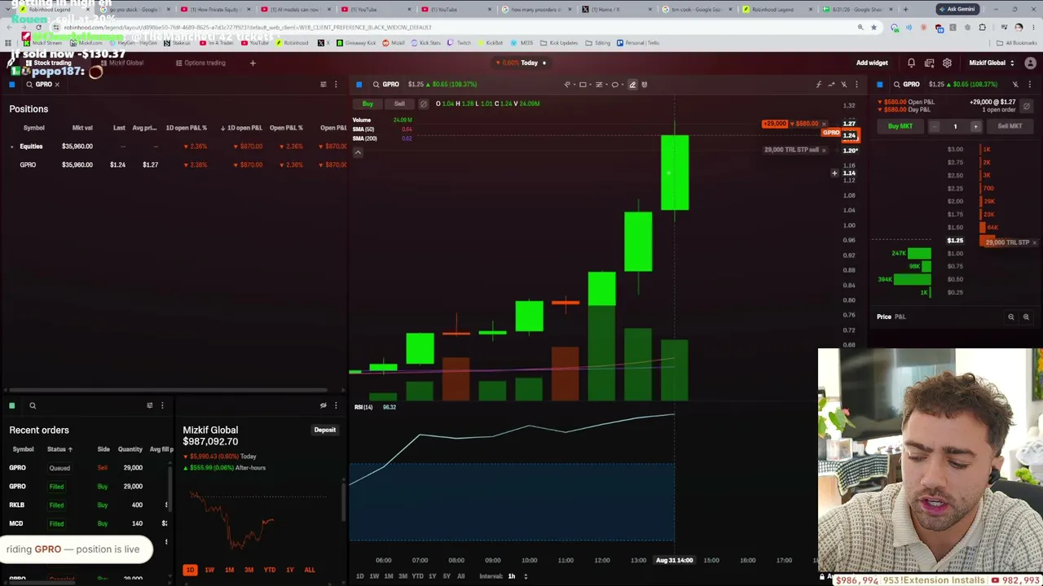This screenshot has height=586, width=1043.
Task: Click the Add widget button
Action: (872, 63)
